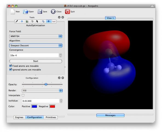Click the Start optimization button

click(36, 61)
